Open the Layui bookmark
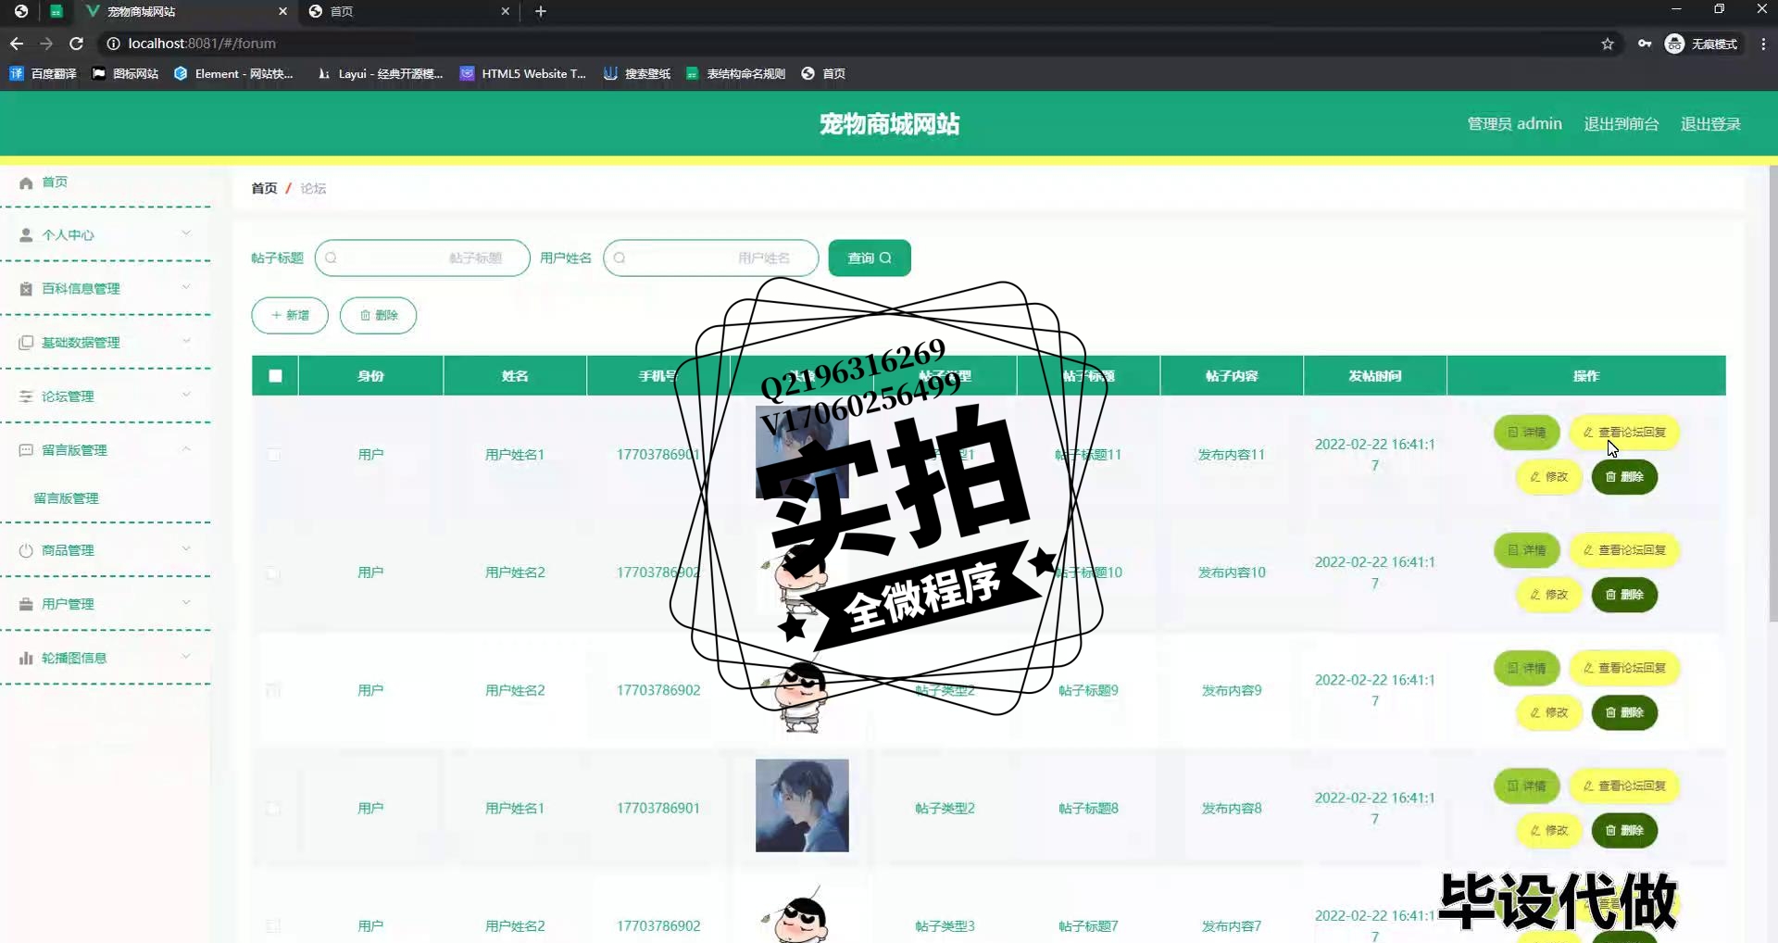 point(380,74)
